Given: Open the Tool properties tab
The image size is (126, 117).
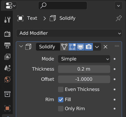Looking at the screenshot, I should point(7,20).
